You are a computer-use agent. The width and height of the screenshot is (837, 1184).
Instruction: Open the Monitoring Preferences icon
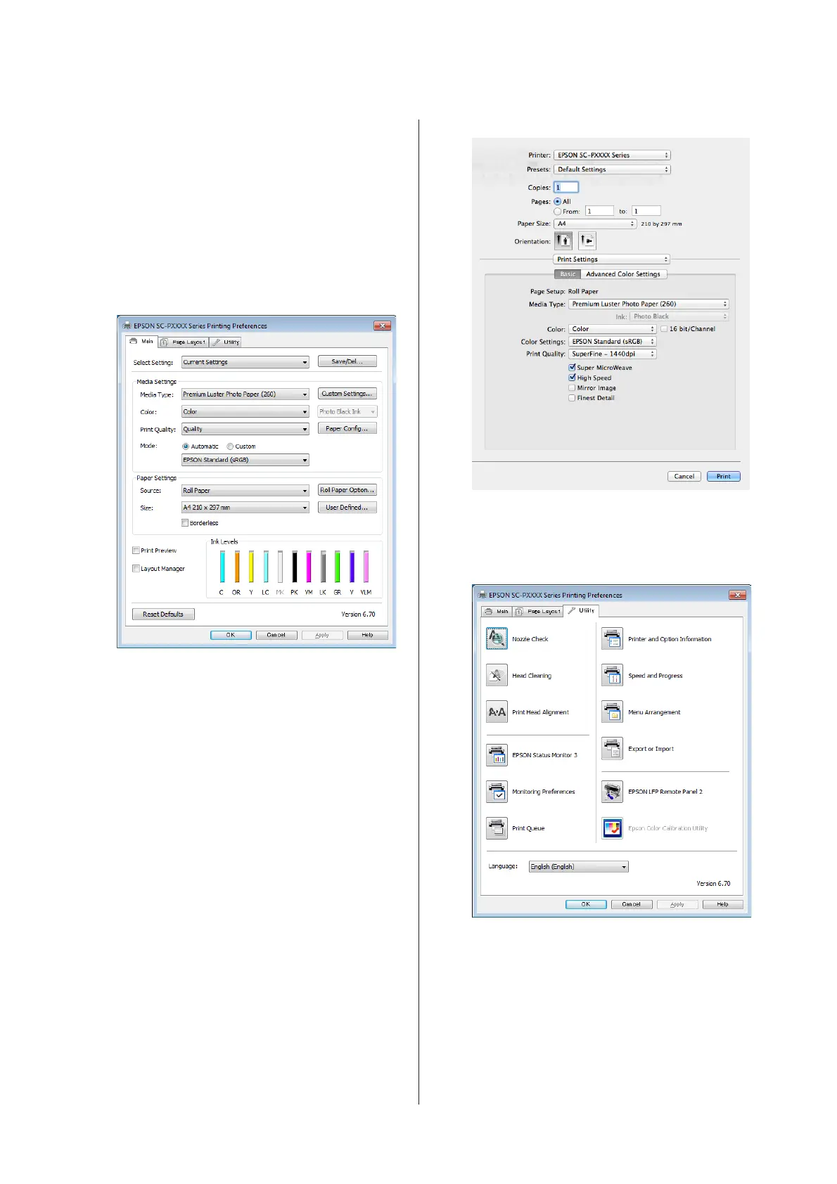point(497,792)
